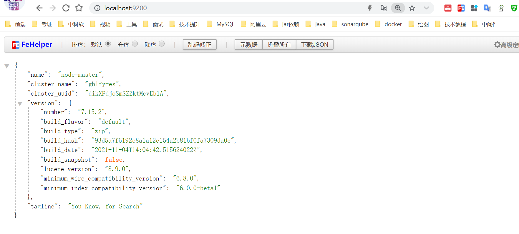
Task: Click the index compatibility value "6.0.0-beta1"
Action: (198, 188)
